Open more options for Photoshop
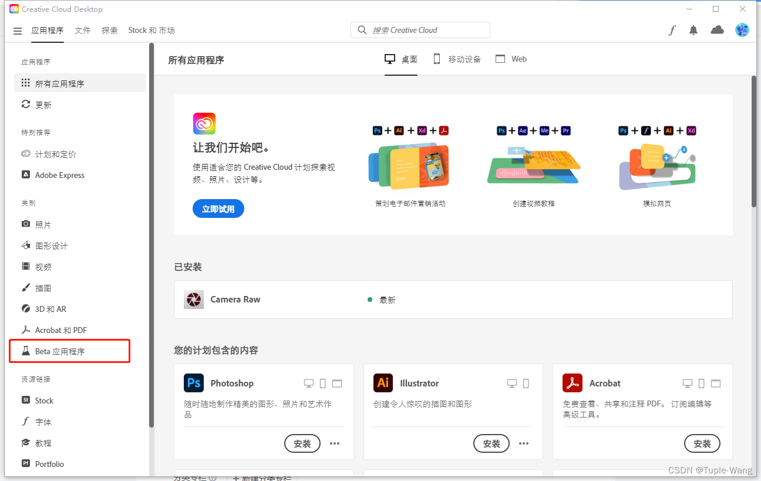The width and height of the screenshot is (761, 481). click(335, 443)
